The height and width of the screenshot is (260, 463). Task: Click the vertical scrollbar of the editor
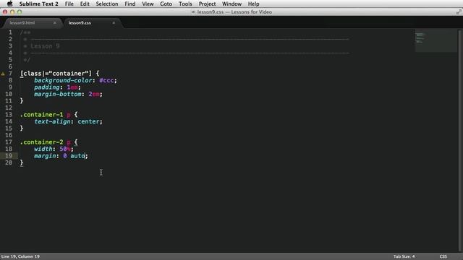point(460,140)
